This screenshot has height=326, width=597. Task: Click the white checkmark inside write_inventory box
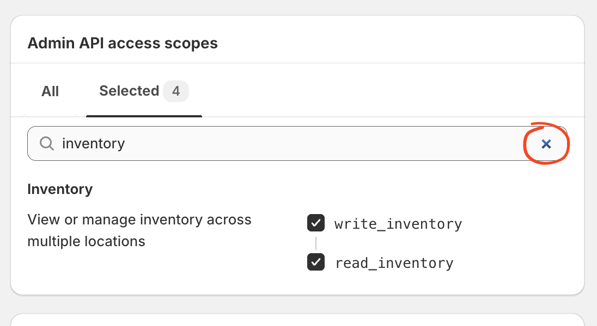point(316,223)
